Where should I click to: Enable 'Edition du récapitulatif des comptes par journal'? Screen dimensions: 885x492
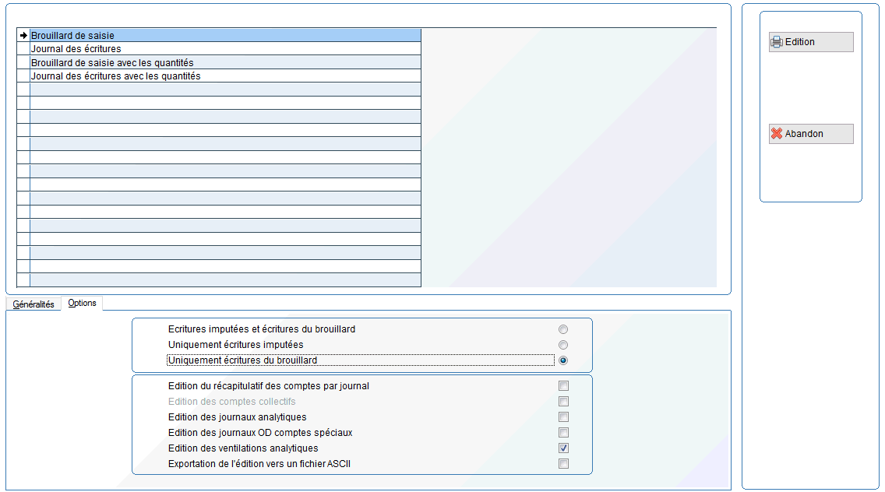click(x=563, y=386)
